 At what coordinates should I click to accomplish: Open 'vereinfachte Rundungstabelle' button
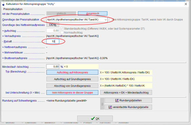pos(128,107)
